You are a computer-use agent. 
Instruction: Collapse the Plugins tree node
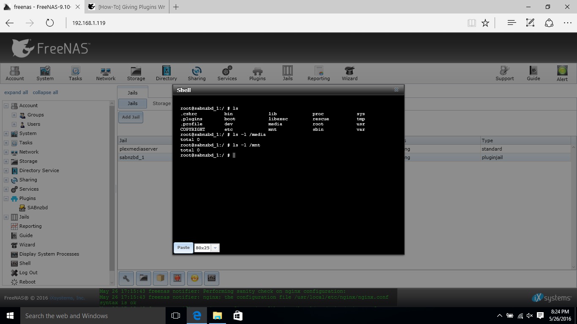click(6, 198)
